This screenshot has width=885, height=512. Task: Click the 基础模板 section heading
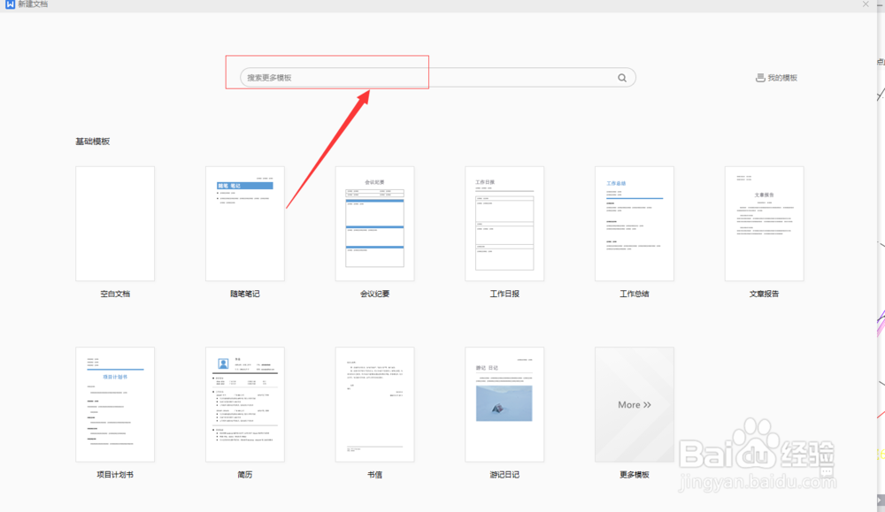click(x=93, y=141)
